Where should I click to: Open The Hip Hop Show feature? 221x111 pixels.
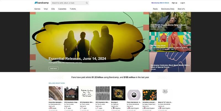tap(170, 42)
